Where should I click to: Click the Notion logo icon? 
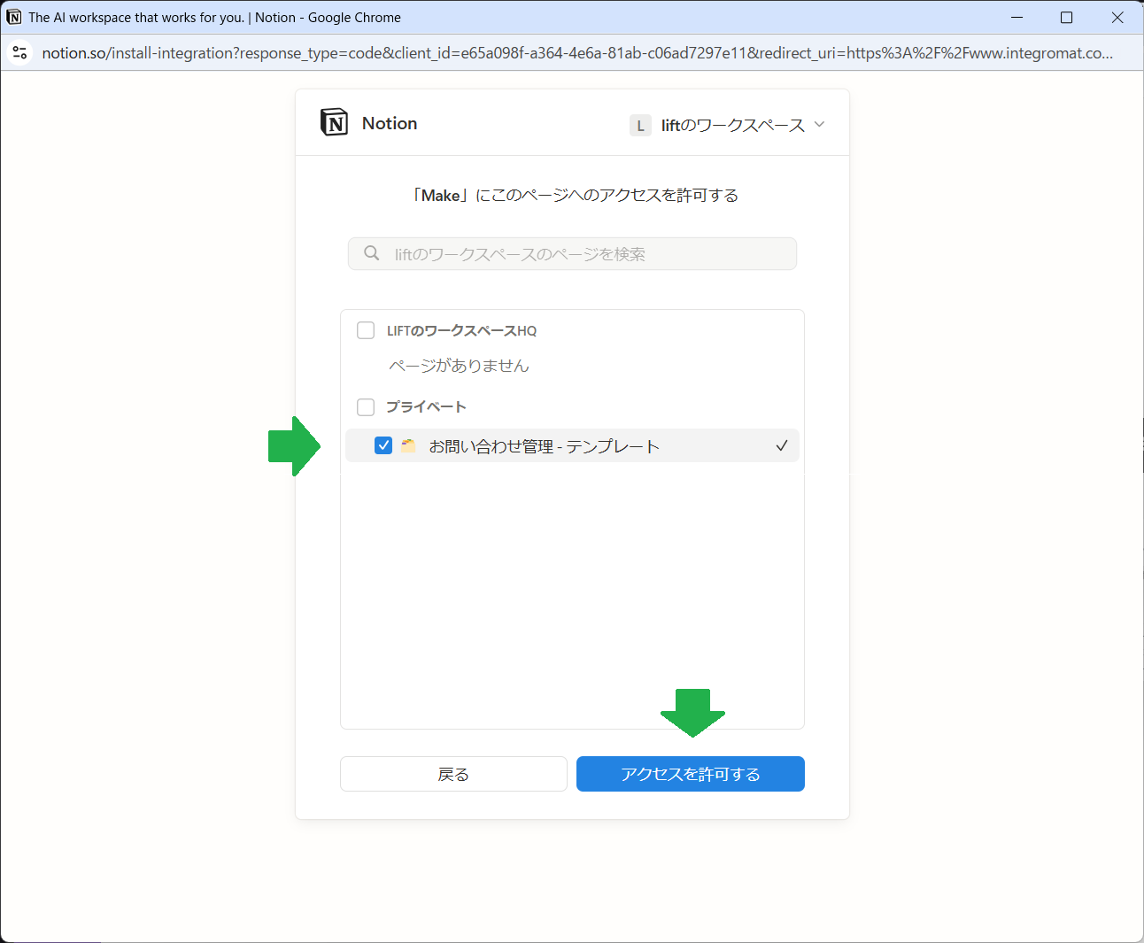(334, 122)
